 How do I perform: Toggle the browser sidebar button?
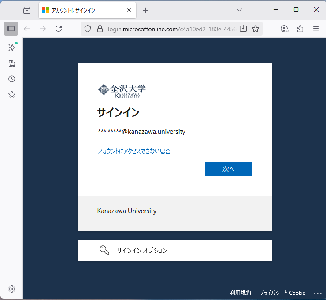pyautogui.click(x=11, y=29)
